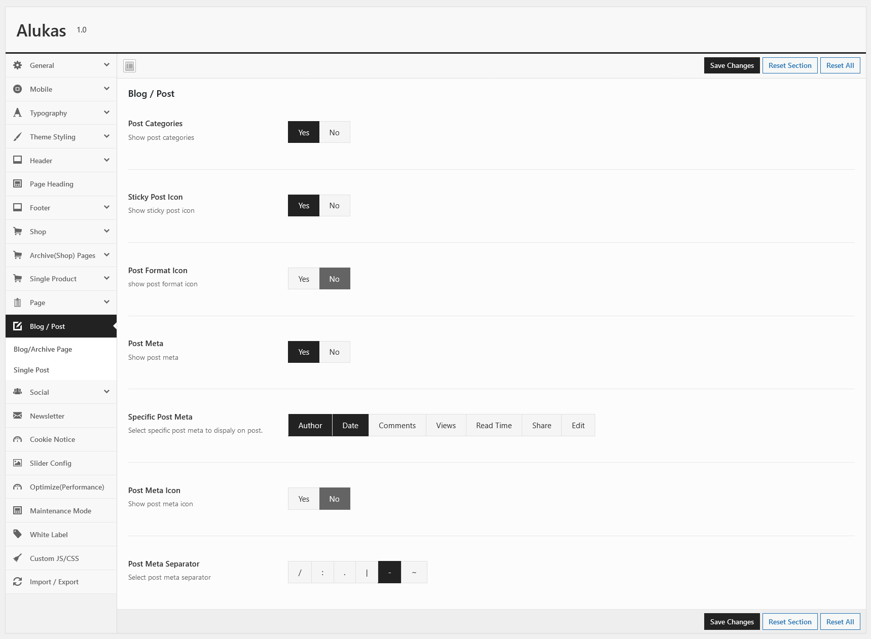Viewport: 871px width, 639px height.
Task: Click the Typography letter A icon
Action: 18,113
